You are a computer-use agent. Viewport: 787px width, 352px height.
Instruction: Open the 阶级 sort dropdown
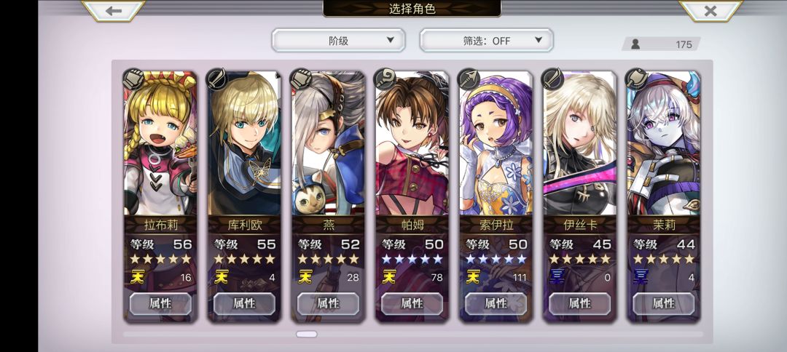click(x=338, y=41)
